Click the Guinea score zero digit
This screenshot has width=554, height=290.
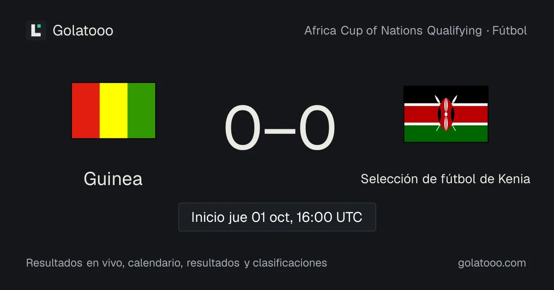243,128
